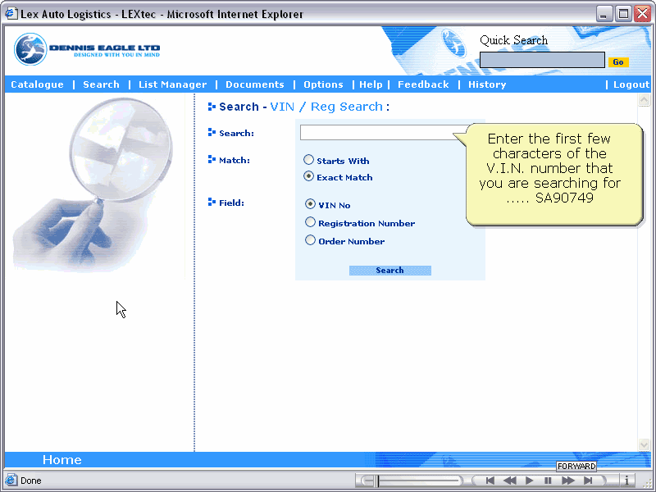
Task: Click the Dennis Eagle Ltd logo
Action: point(87,49)
